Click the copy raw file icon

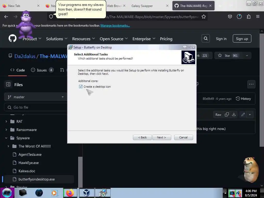pyautogui.click(x=227, y=115)
